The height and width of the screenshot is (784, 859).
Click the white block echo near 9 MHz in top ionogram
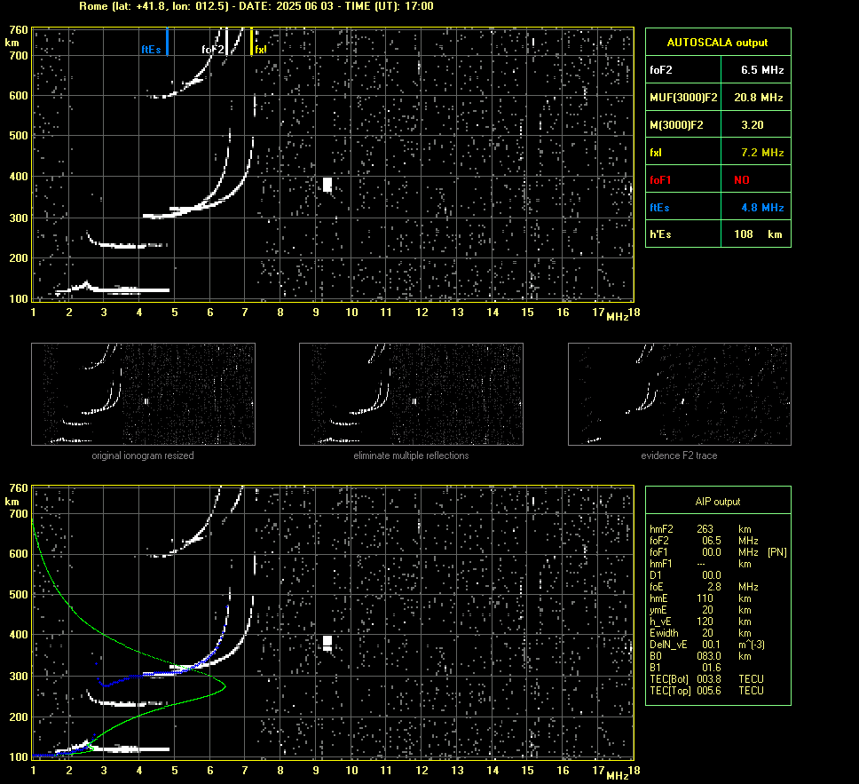pyautogui.click(x=327, y=185)
